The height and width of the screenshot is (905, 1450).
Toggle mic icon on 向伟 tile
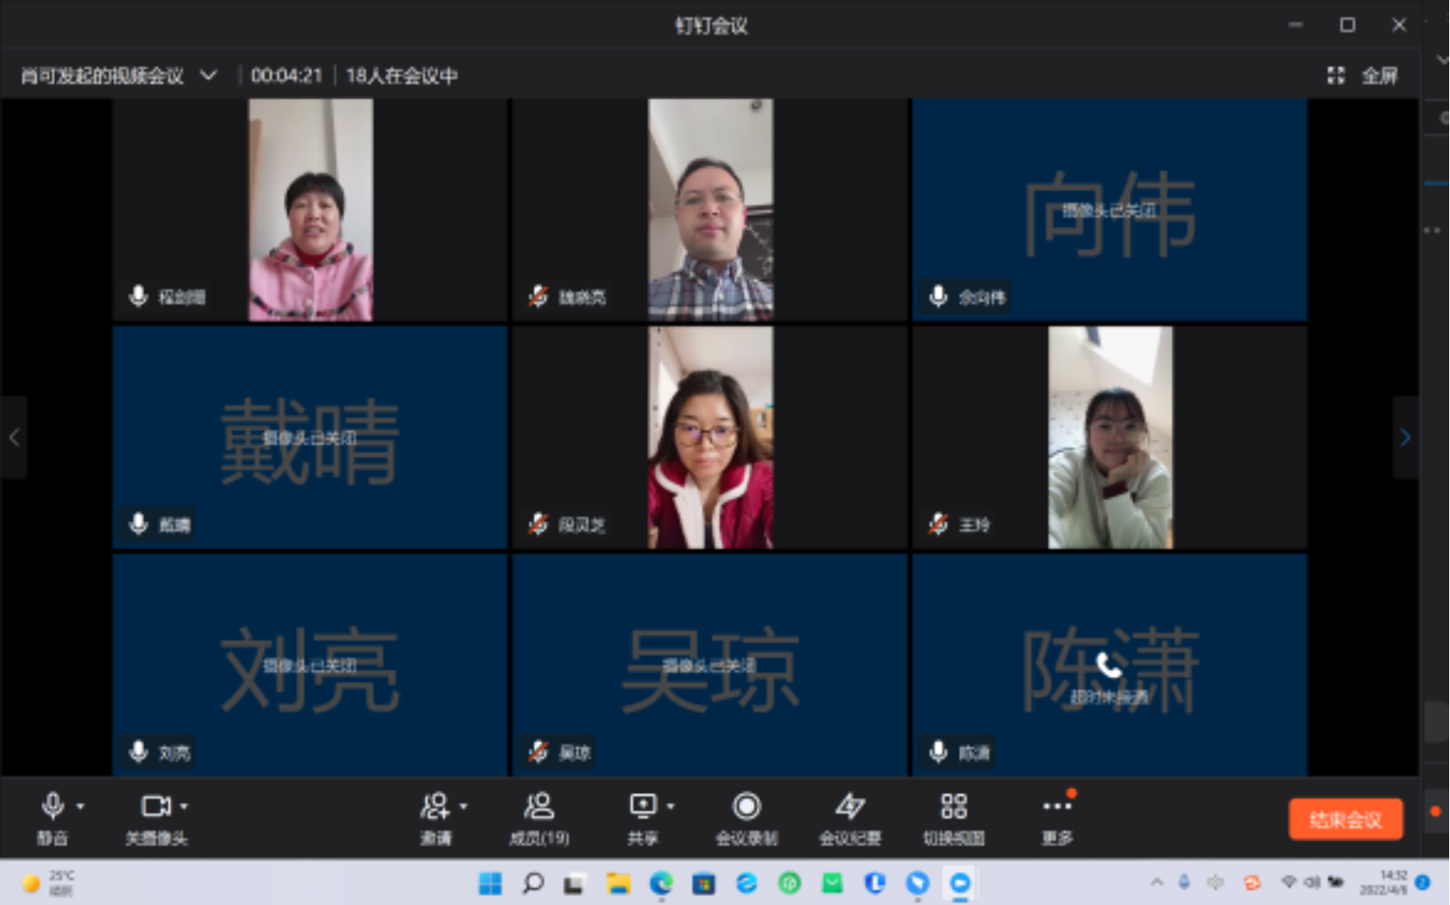(x=938, y=295)
